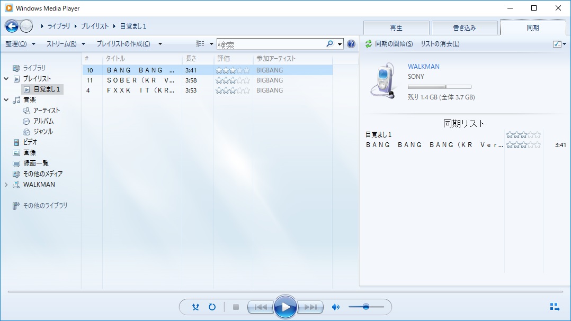Click 目覚まし1 in the breadcrumb
Viewport: 571px width, 321px height.
tap(133, 26)
